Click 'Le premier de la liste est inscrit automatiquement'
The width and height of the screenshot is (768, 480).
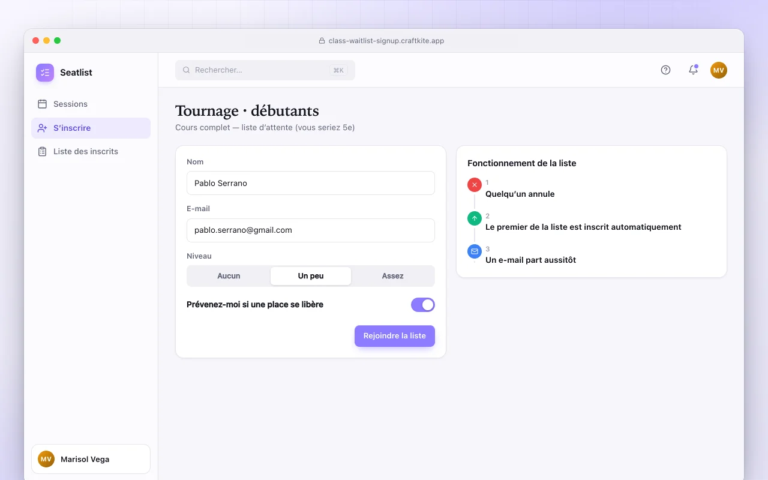point(583,227)
